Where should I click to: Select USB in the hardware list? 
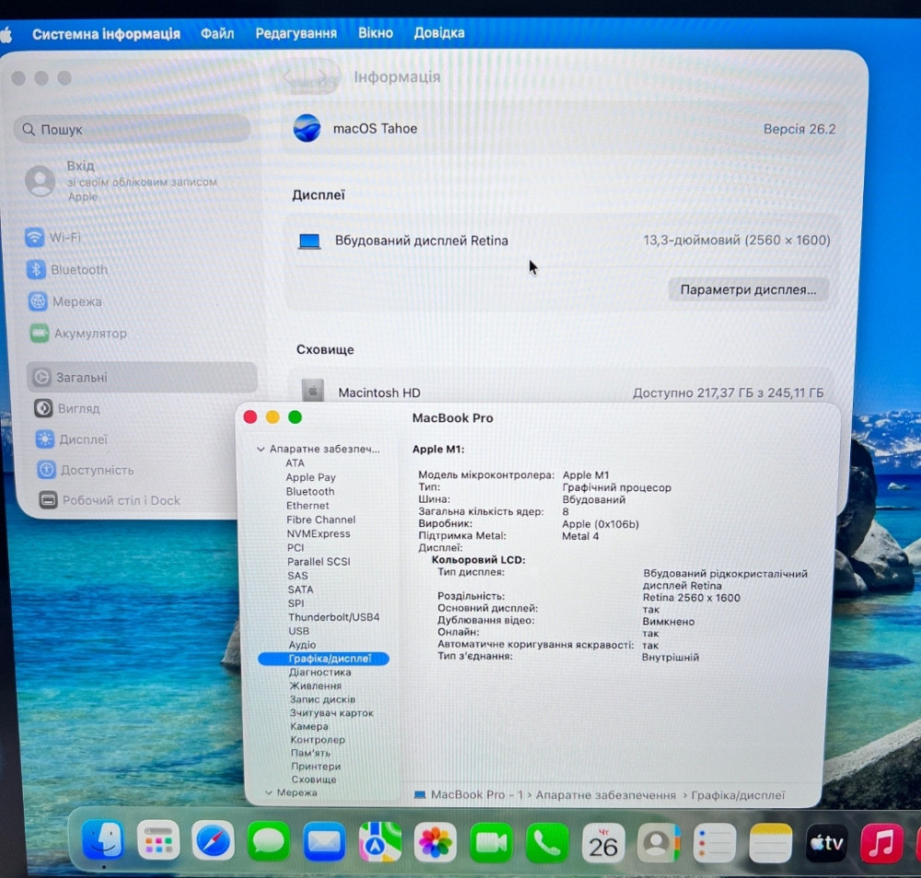coord(297,630)
